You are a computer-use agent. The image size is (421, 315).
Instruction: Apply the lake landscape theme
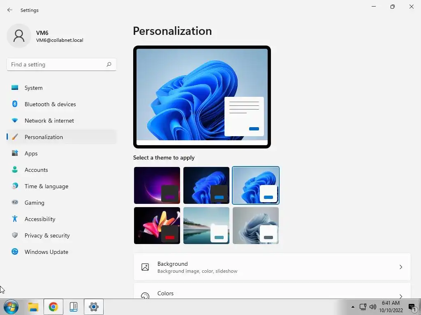[206, 226]
